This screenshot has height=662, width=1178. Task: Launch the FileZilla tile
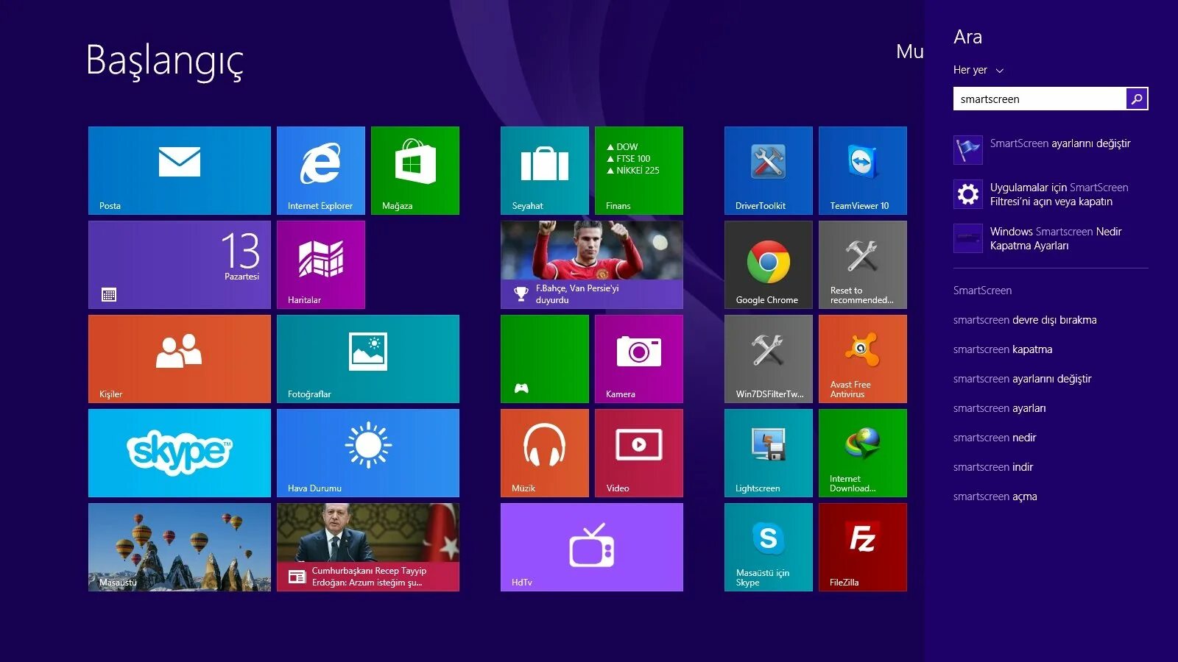tap(863, 547)
